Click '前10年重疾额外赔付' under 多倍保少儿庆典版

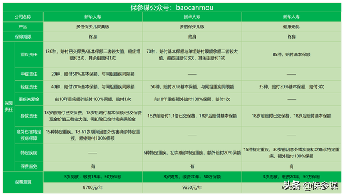tap(92, 99)
